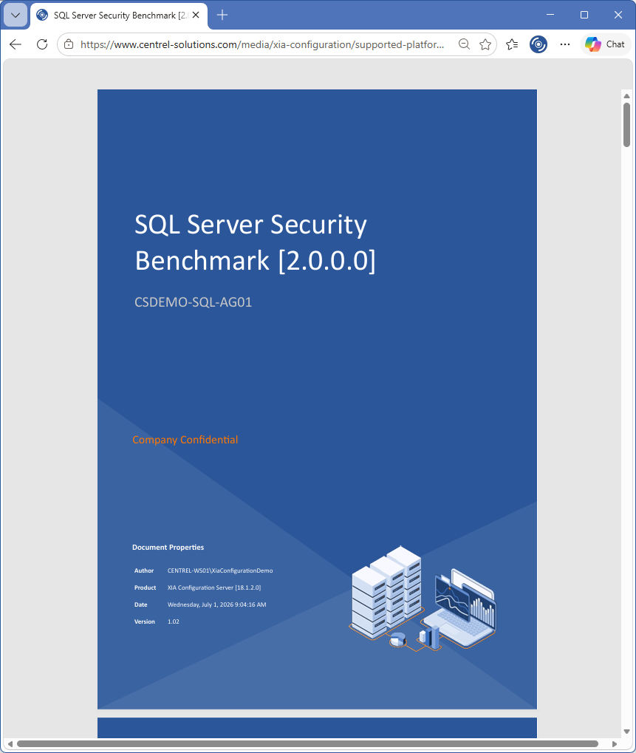Refresh the current page

click(42, 44)
